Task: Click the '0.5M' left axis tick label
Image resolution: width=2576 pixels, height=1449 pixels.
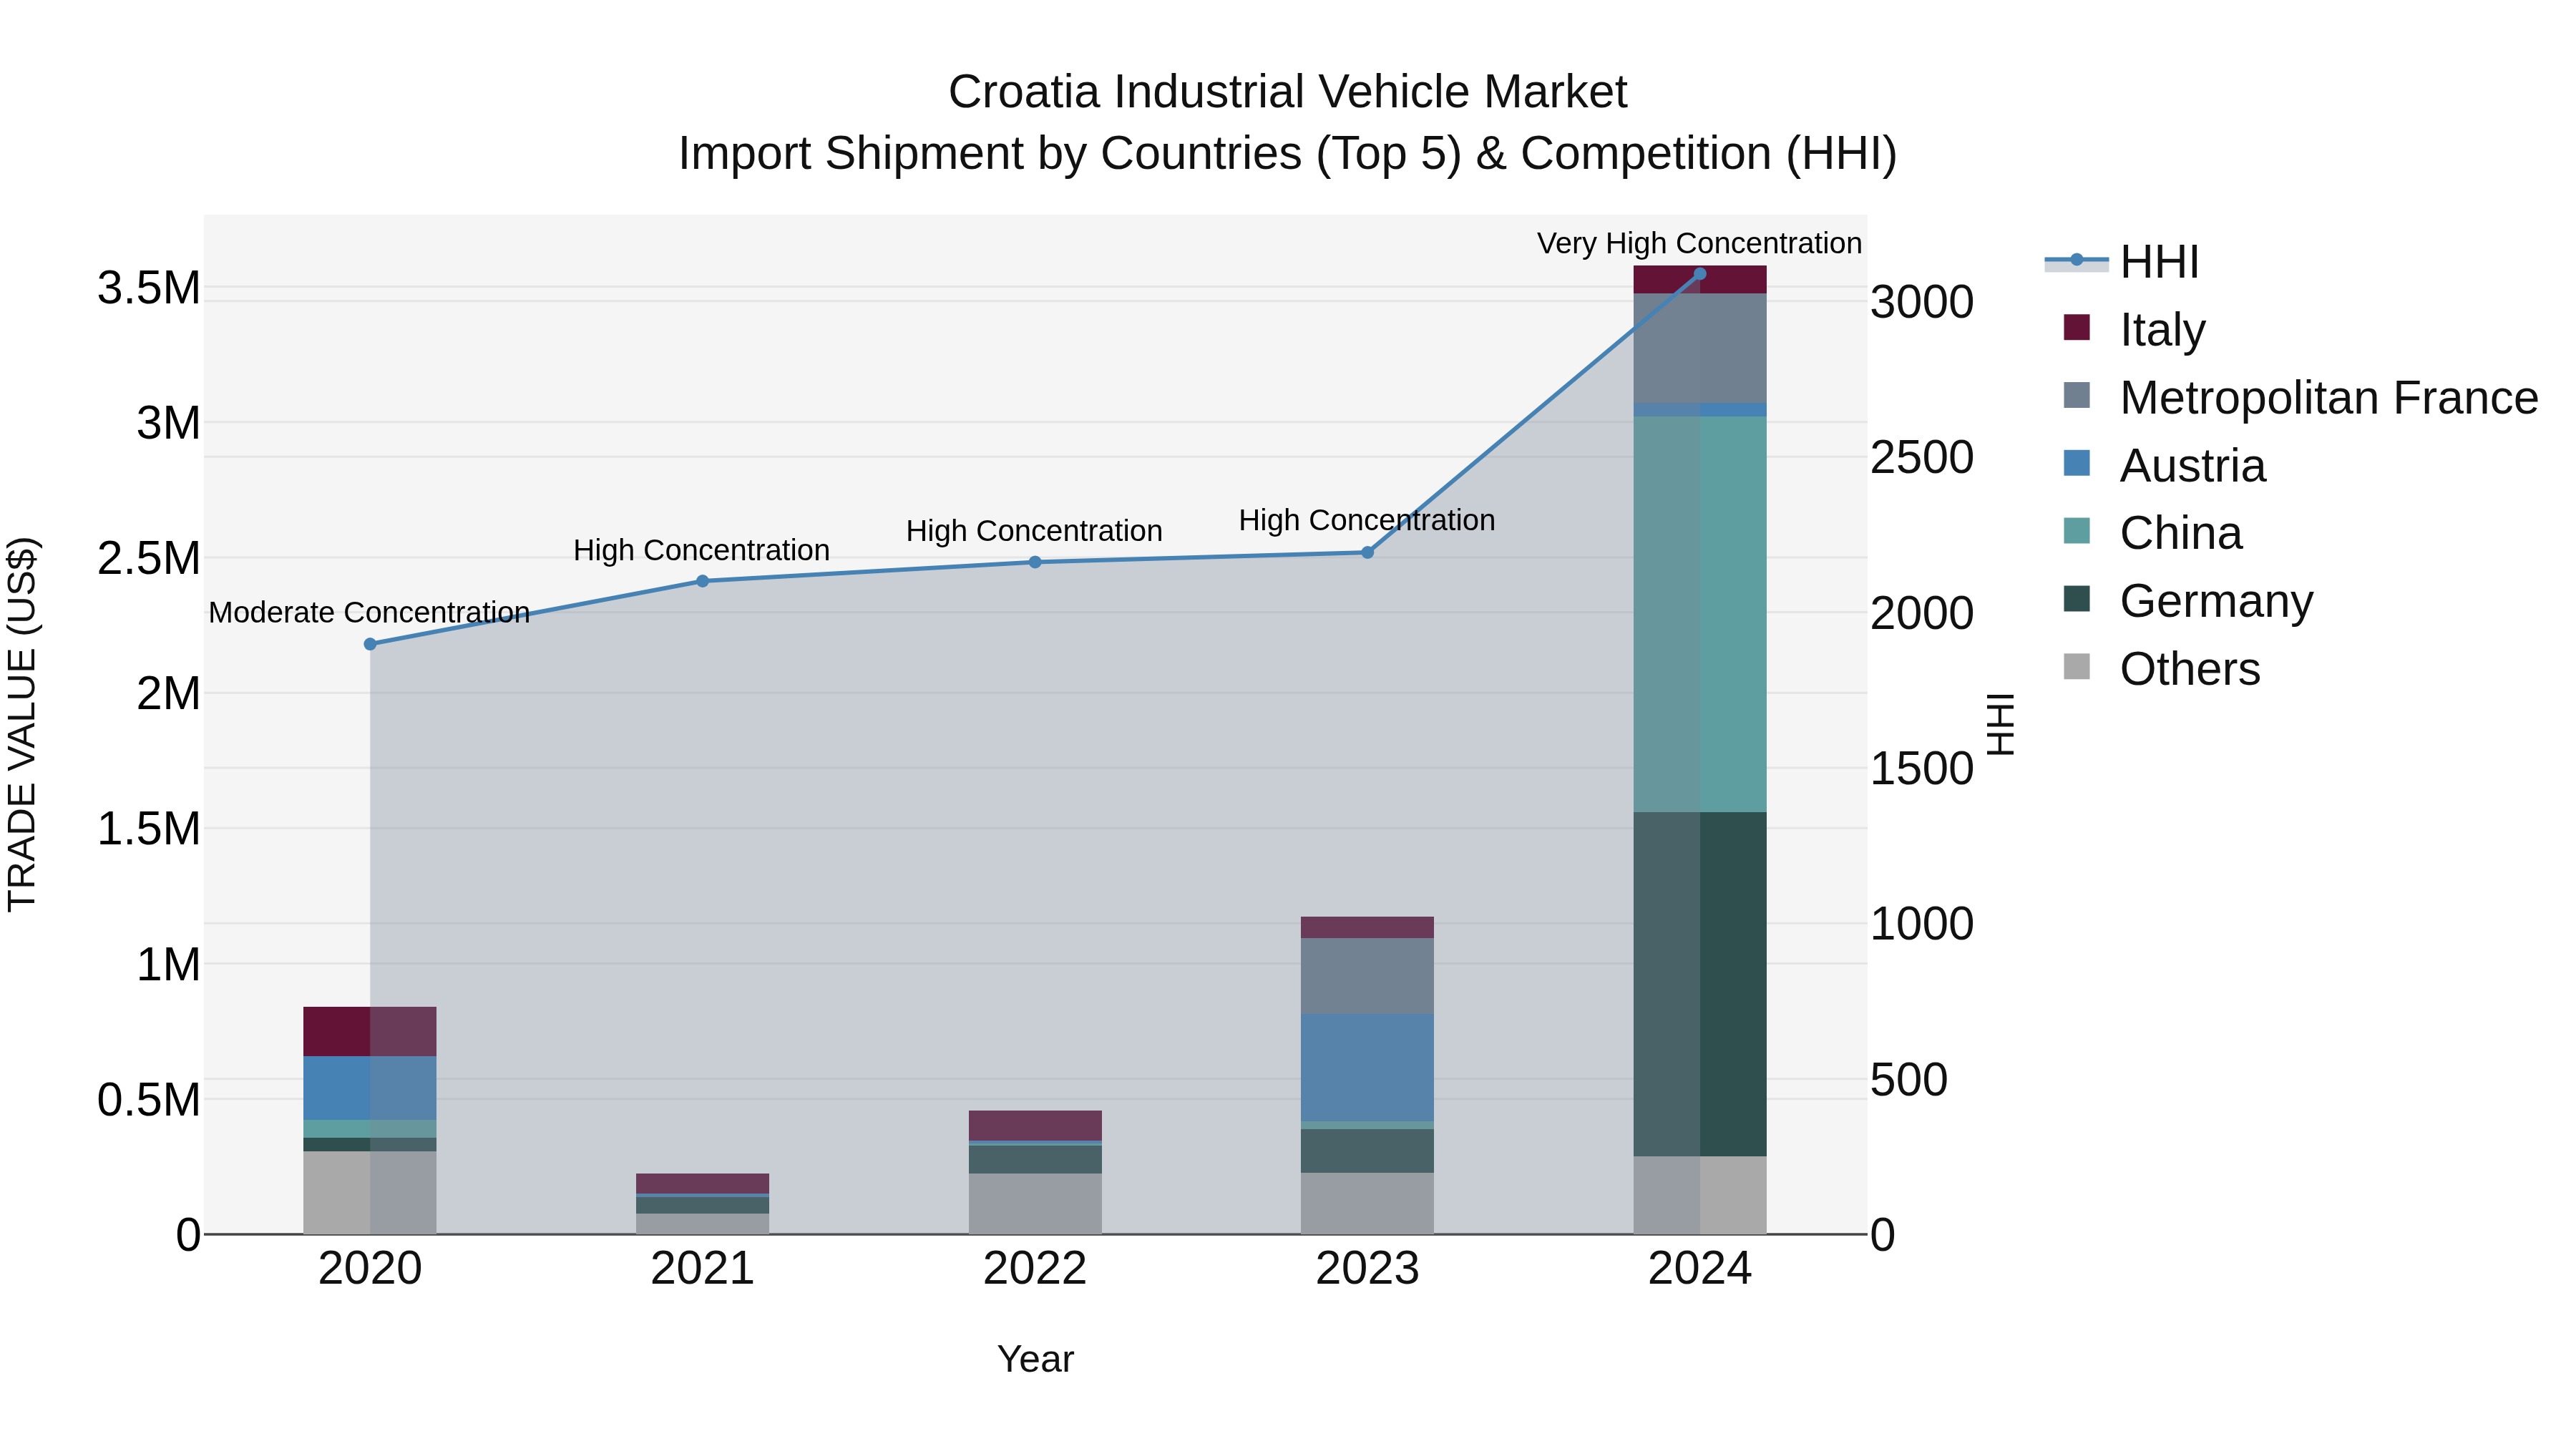Action: pos(149,1100)
